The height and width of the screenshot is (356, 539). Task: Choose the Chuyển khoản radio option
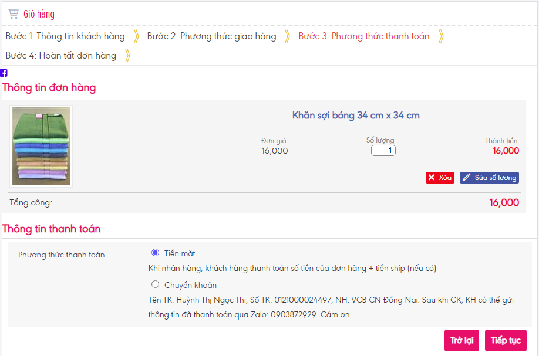click(x=155, y=284)
